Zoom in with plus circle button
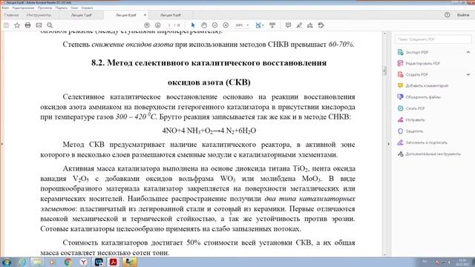Screen dimensions: 475x267 click(x=226, y=25)
